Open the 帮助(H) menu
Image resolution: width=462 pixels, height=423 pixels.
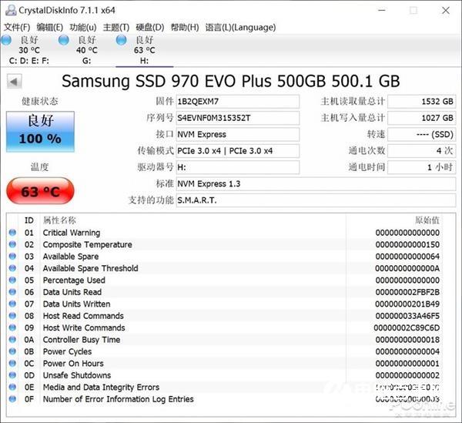coord(185,28)
